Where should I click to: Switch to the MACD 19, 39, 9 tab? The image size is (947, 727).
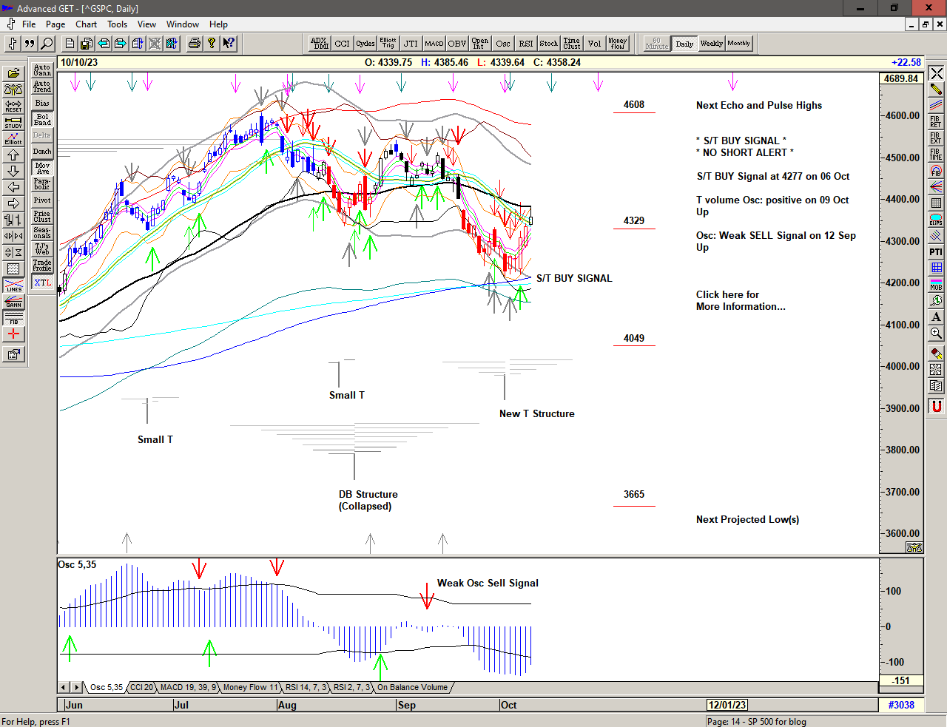pyautogui.click(x=188, y=687)
